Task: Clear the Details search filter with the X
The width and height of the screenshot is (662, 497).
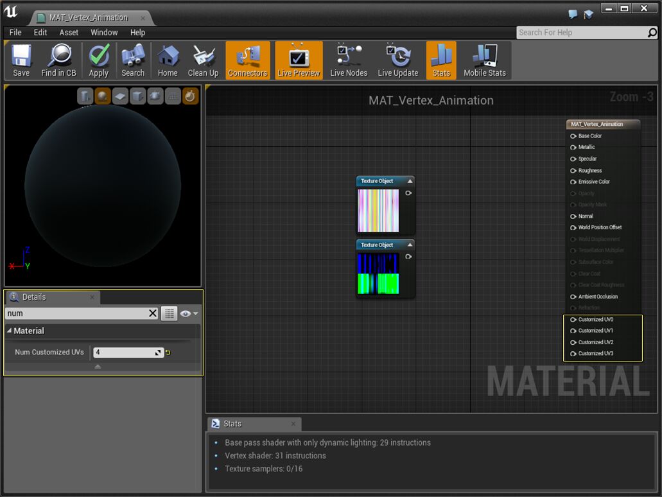Action: click(x=153, y=313)
